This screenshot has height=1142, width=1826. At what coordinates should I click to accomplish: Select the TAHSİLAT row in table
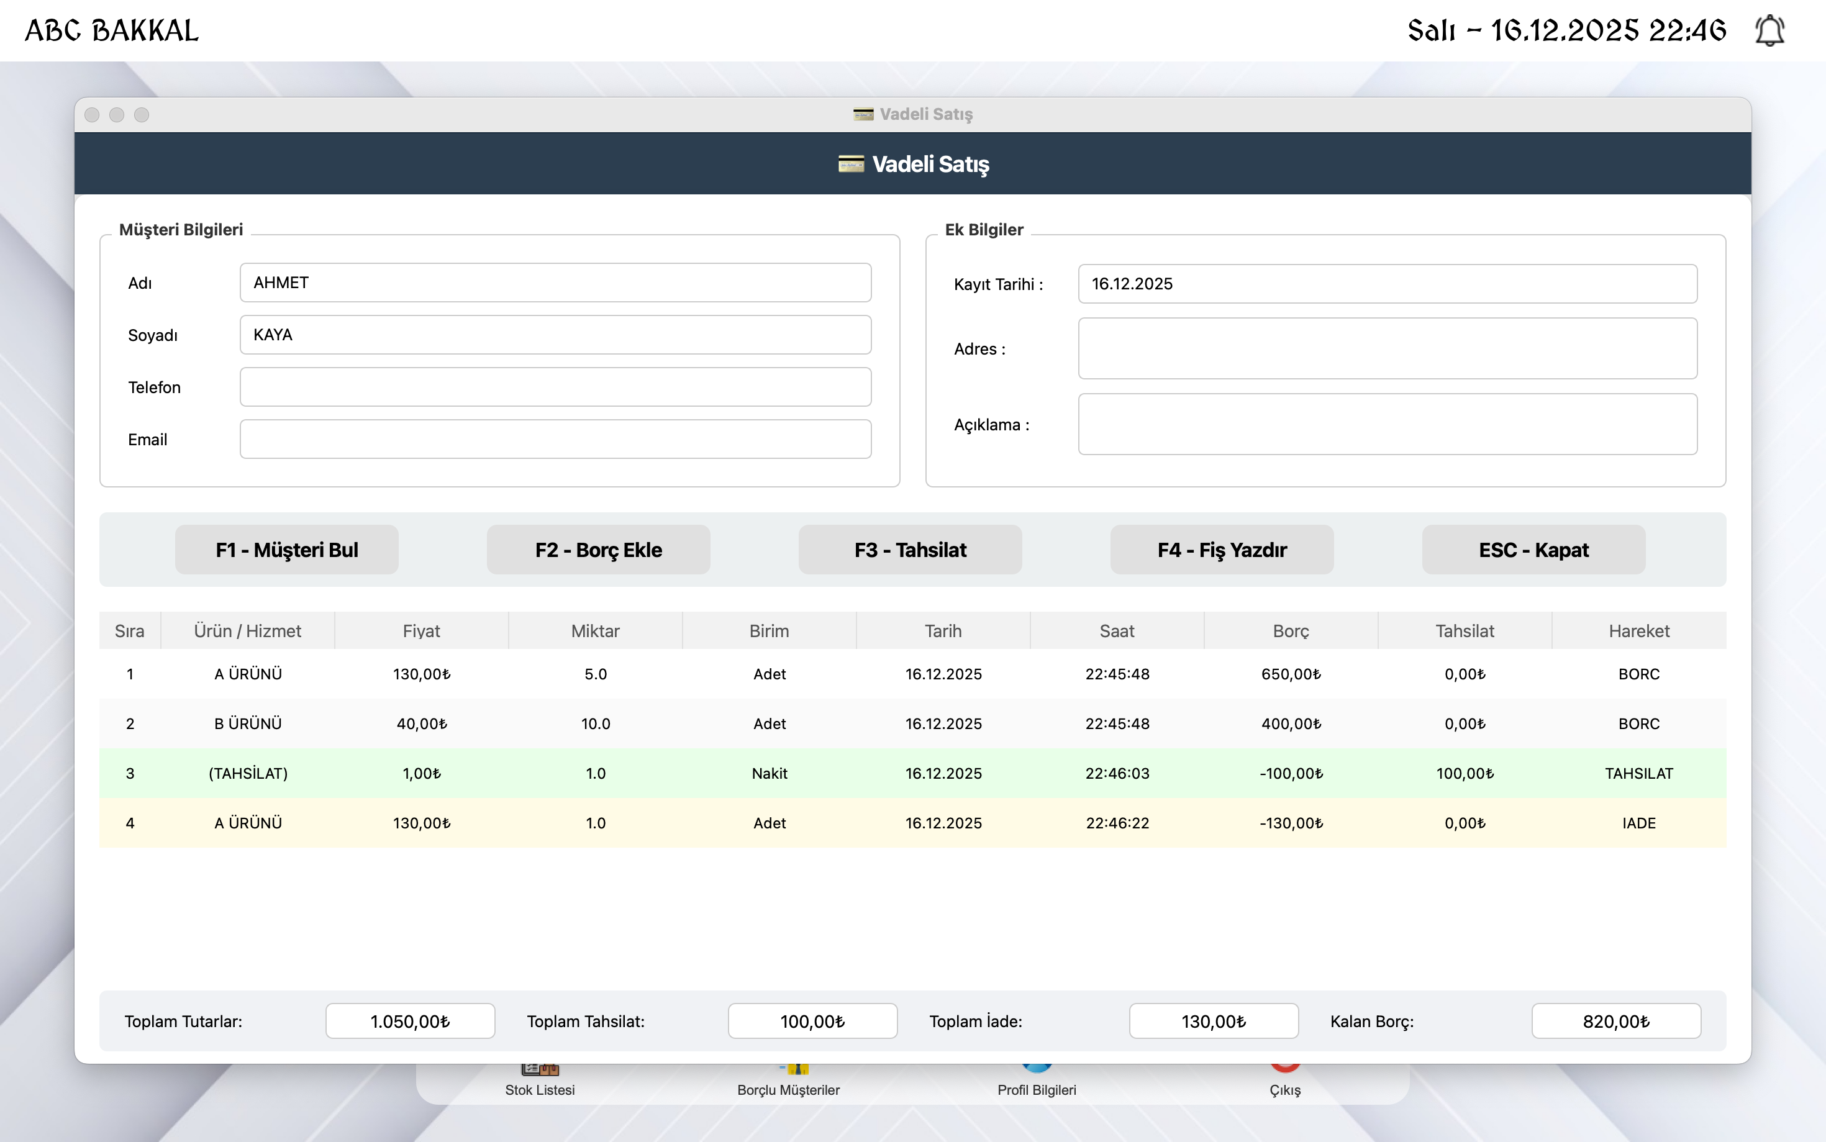coord(912,773)
